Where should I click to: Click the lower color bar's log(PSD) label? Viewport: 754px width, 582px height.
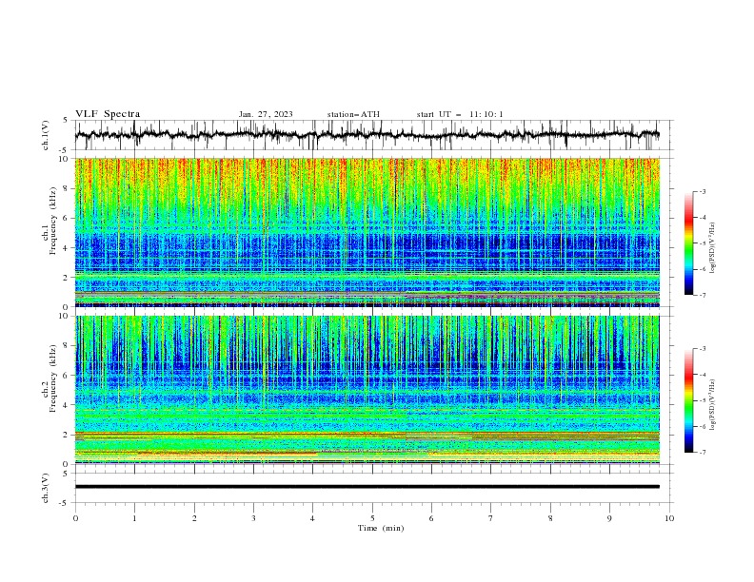[712, 405]
